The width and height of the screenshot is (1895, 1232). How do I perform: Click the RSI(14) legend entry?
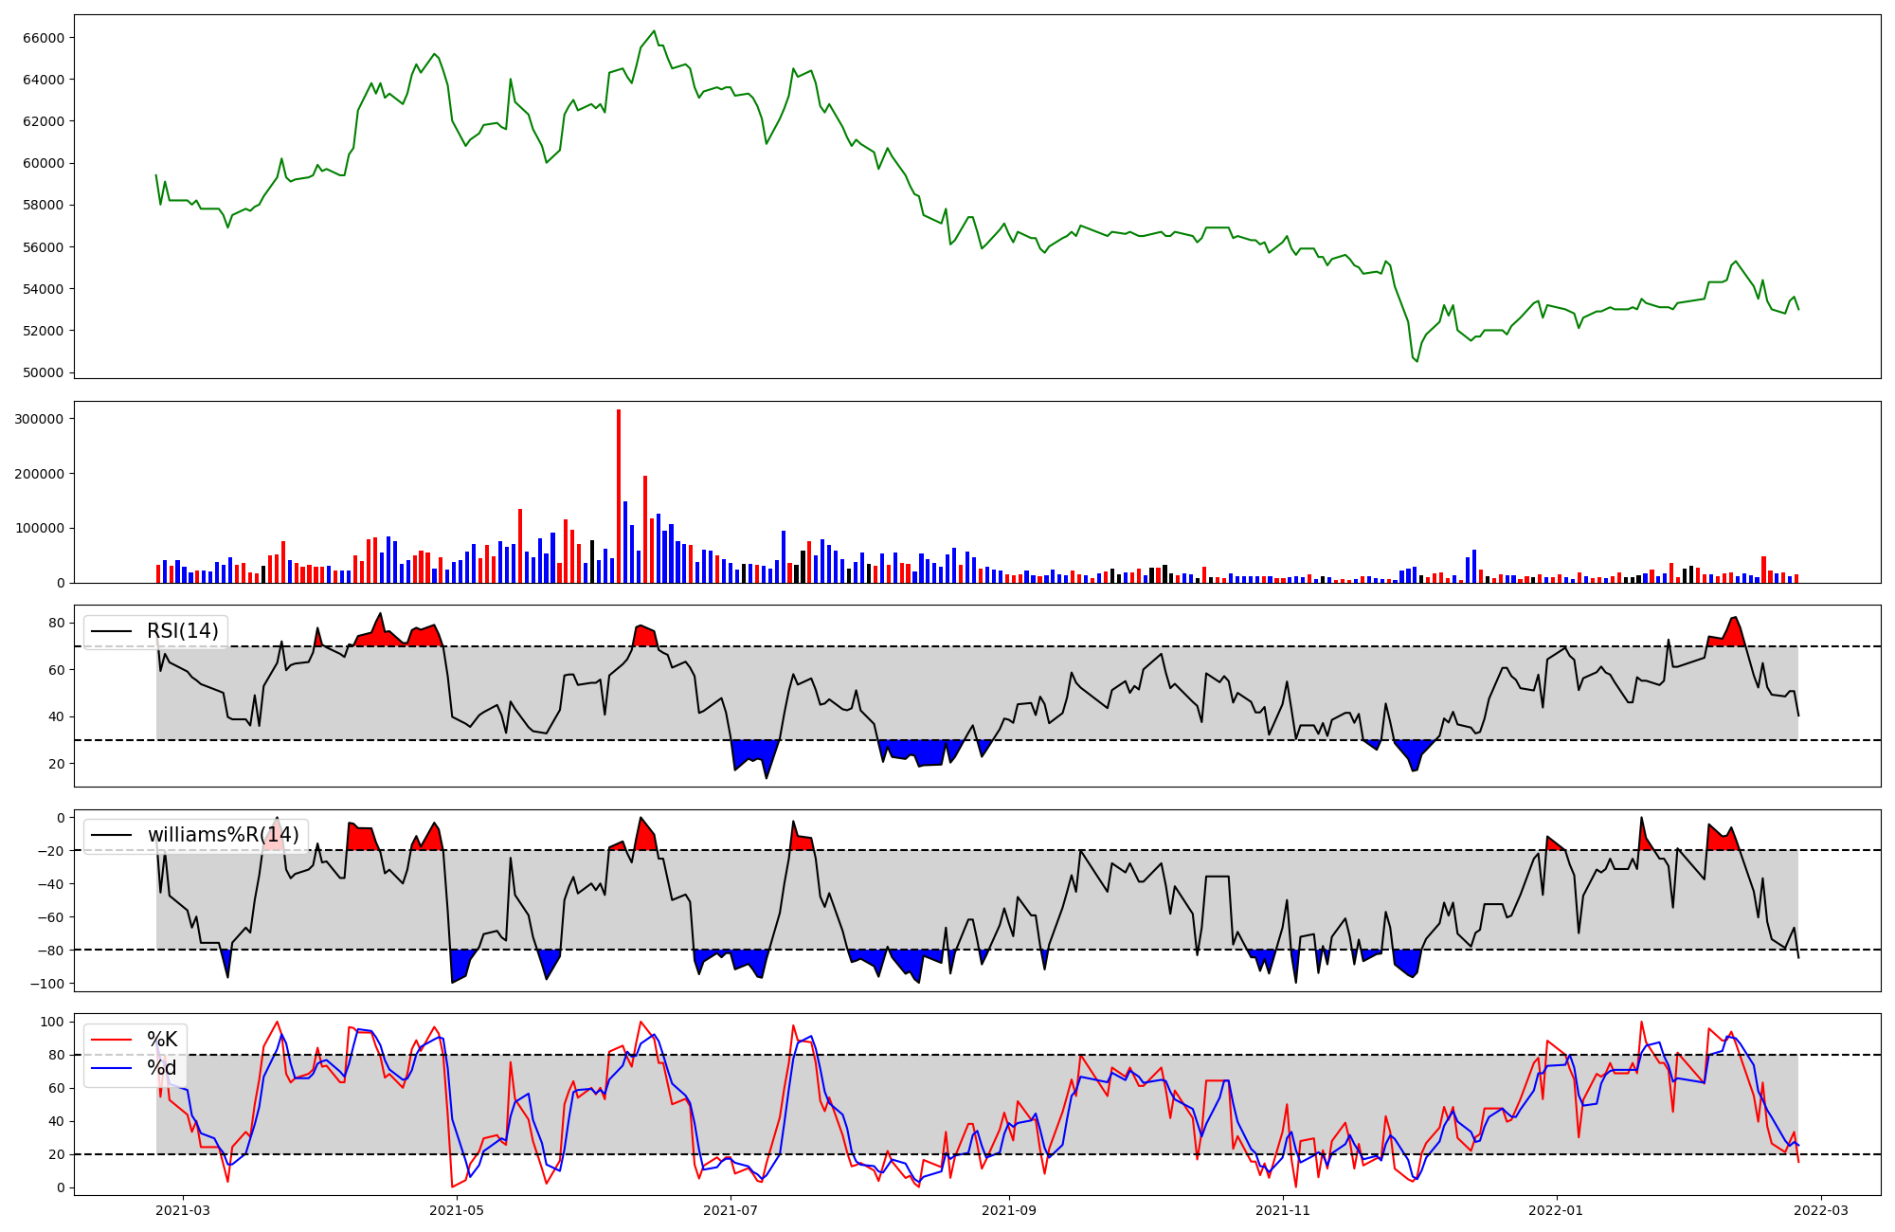(182, 631)
